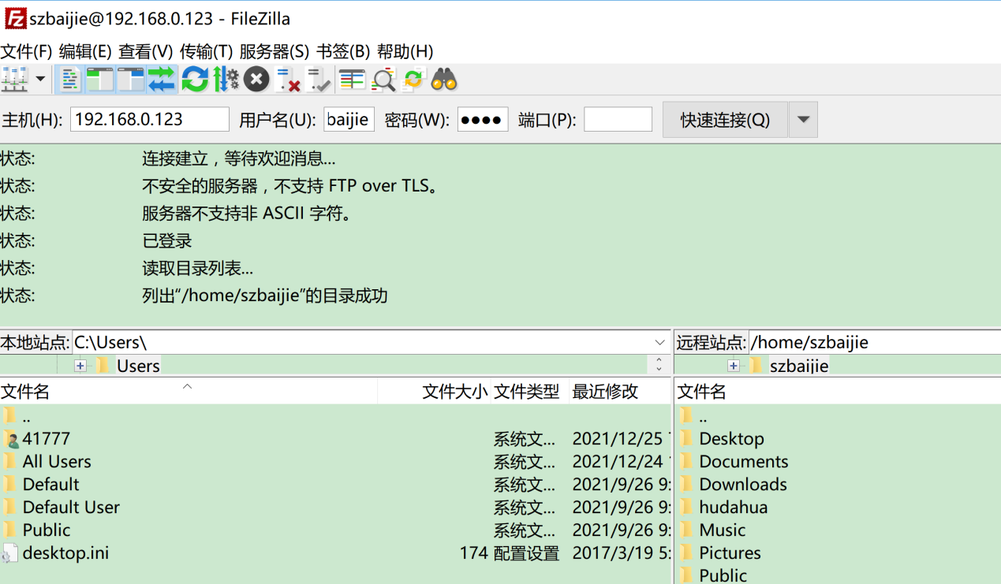
Task: Click log line 已登录
Action: [167, 241]
